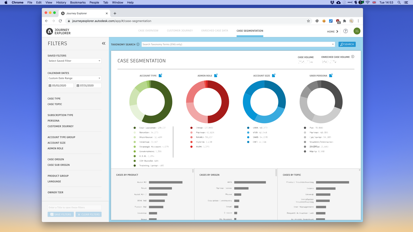Expand the Persona filter
The image size is (413, 232).
53,121
